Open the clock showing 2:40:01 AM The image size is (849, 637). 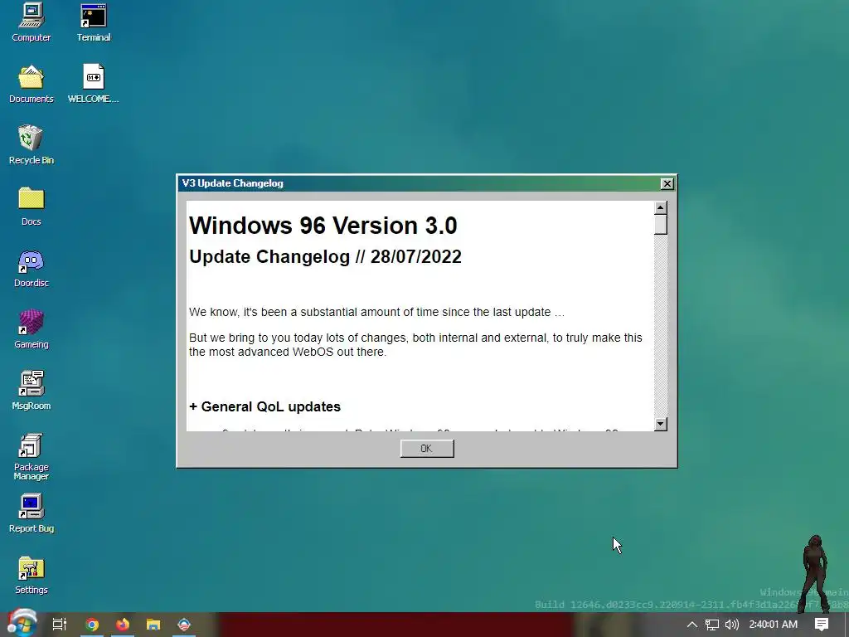pyautogui.click(x=774, y=625)
